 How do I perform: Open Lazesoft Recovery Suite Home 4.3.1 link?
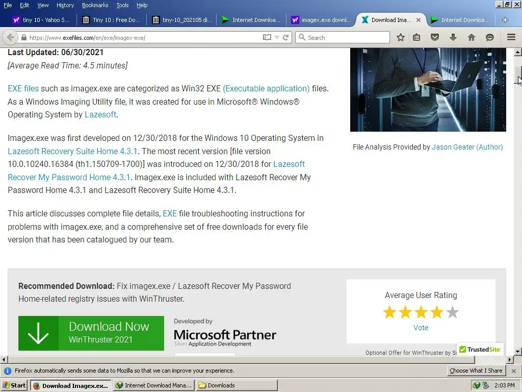[72, 151]
